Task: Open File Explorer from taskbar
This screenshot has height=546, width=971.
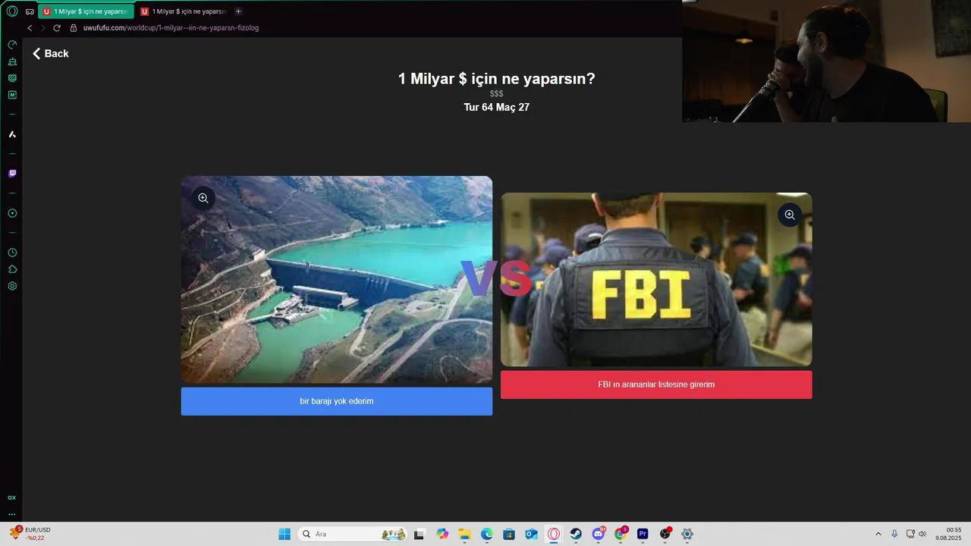Action: [464, 534]
